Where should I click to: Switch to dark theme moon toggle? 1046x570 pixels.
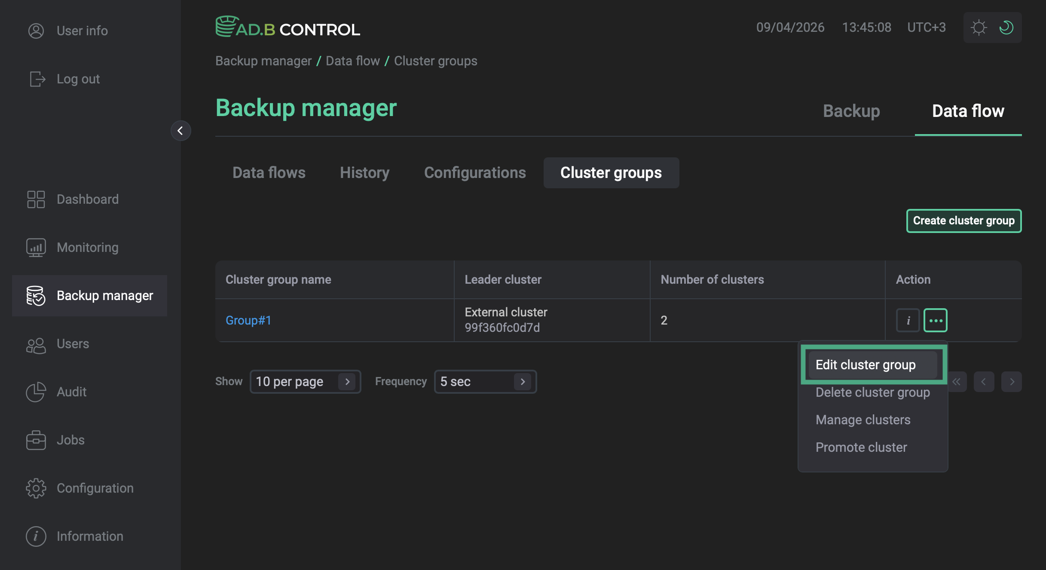tap(1006, 28)
